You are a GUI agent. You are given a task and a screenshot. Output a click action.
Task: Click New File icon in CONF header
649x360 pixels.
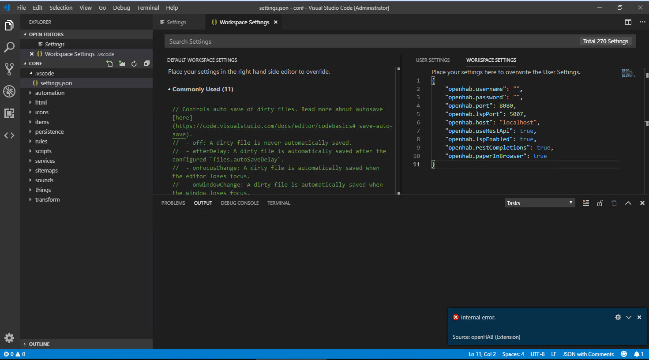coord(109,64)
